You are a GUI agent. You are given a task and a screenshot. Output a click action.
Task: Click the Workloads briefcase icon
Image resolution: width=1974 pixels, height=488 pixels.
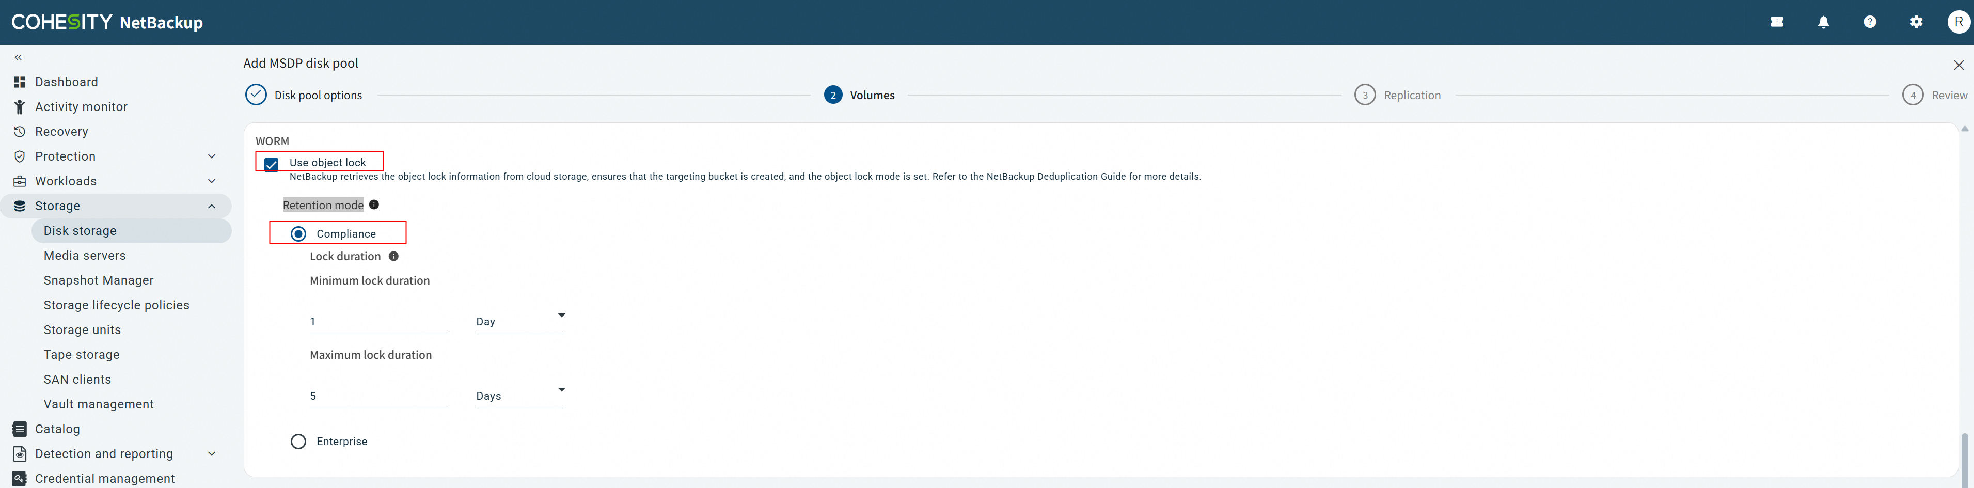pyautogui.click(x=20, y=182)
